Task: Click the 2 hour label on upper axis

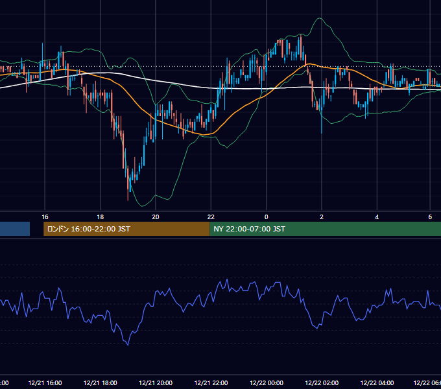Action: coord(322,217)
